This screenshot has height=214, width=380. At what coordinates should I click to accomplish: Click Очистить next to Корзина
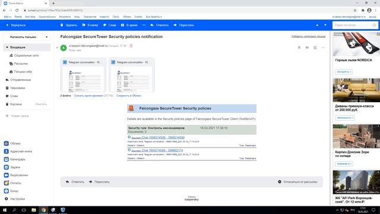click(x=41, y=105)
